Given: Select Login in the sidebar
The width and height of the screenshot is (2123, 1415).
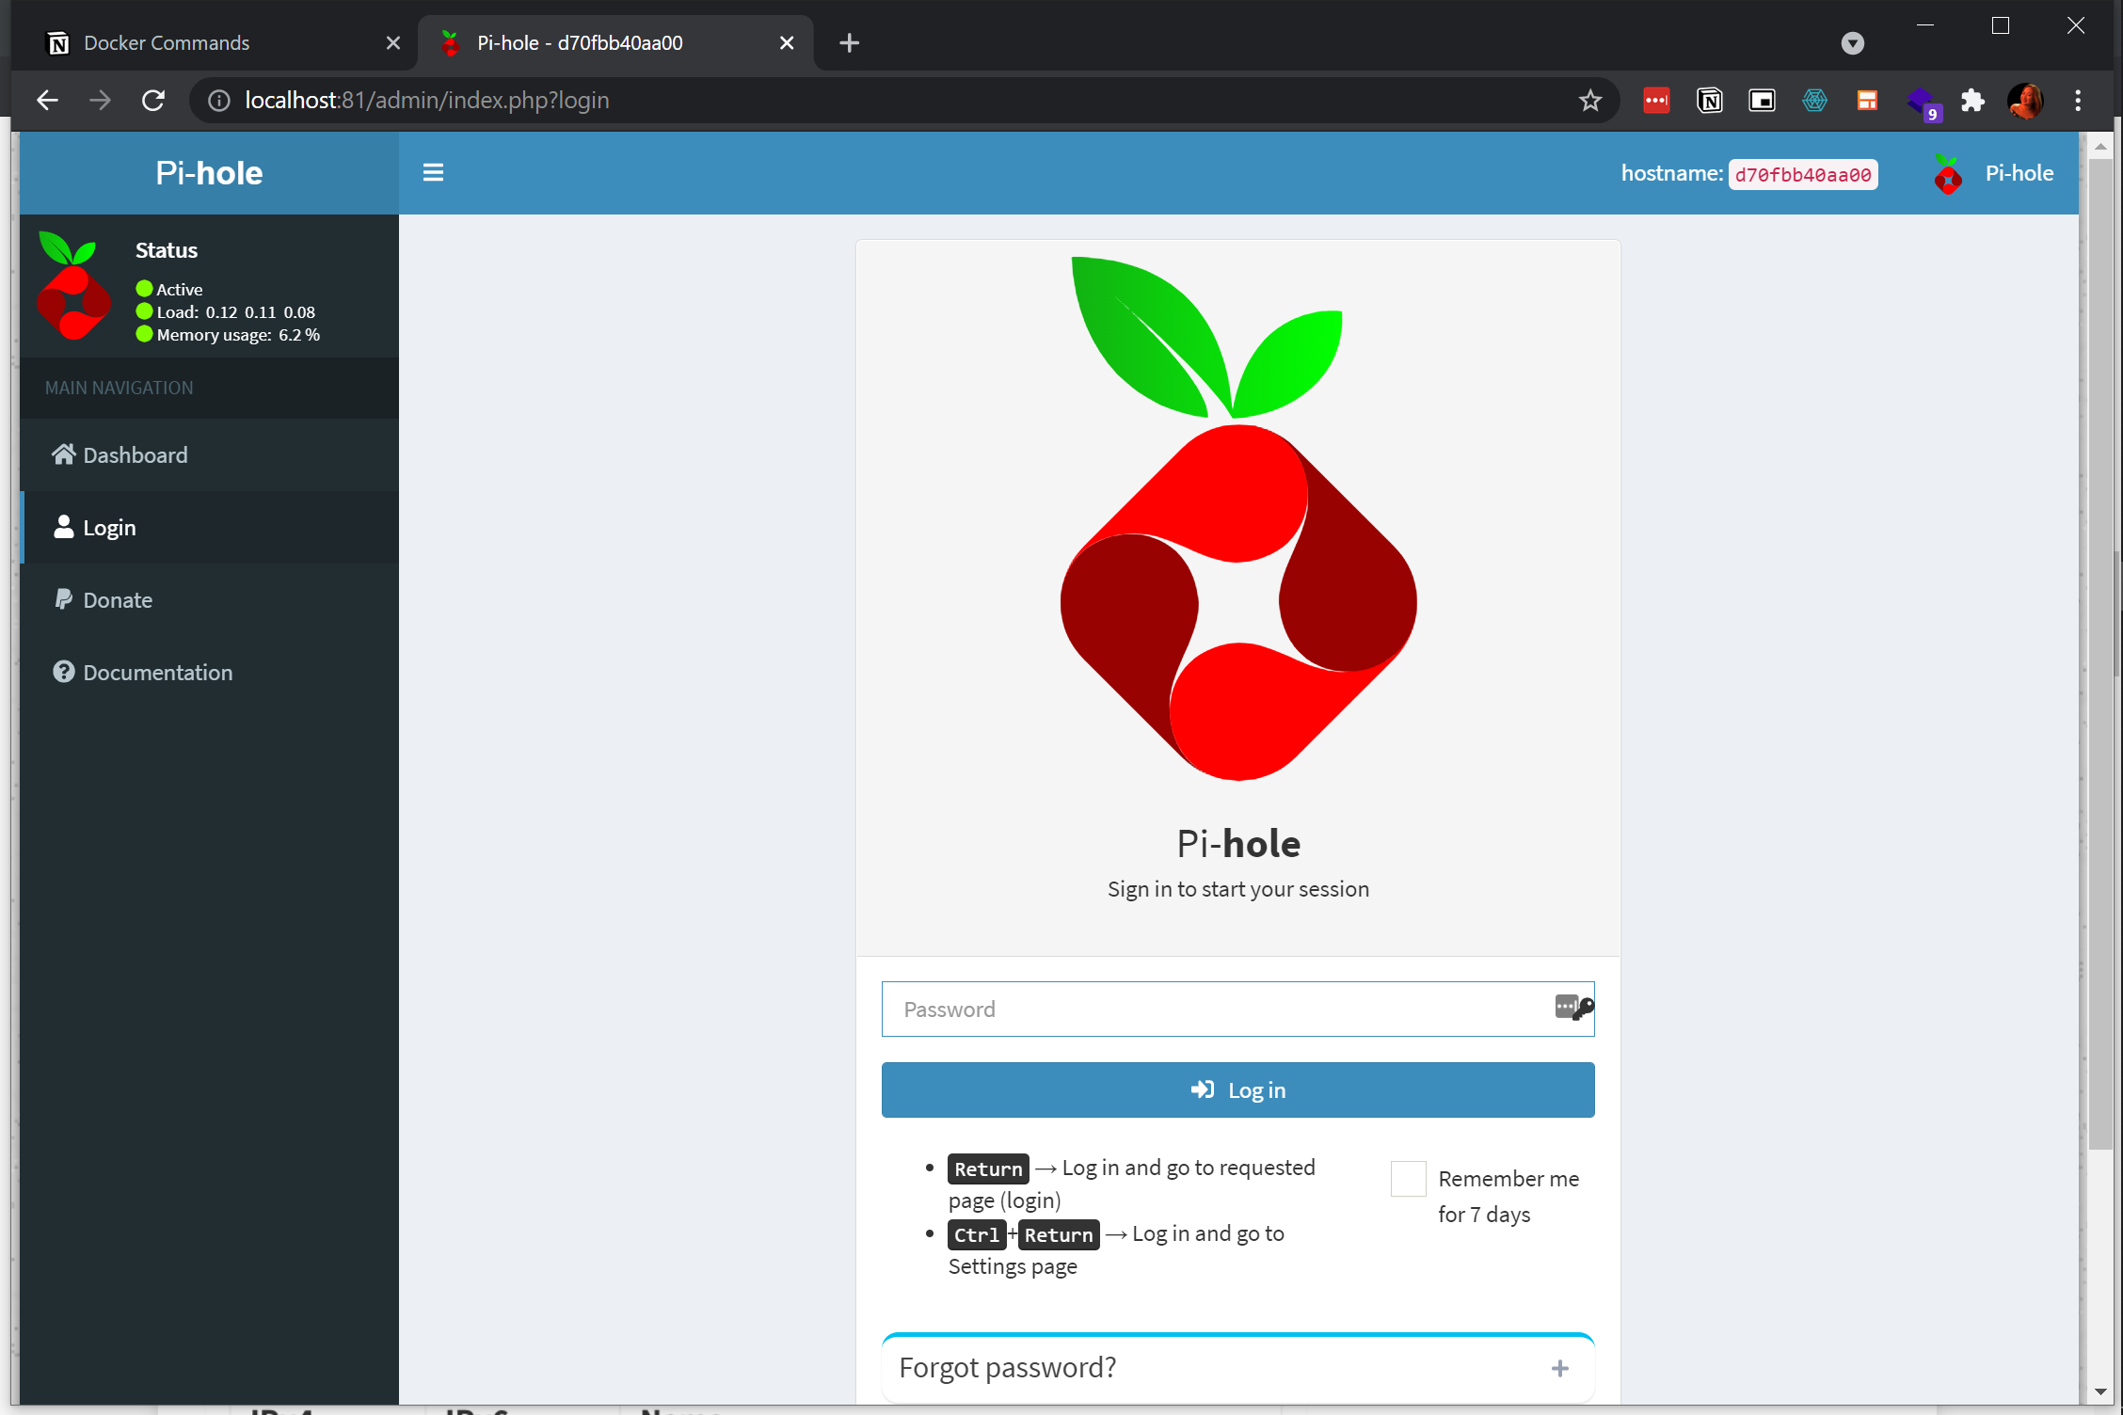Looking at the screenshot, I should click(209, 528).
